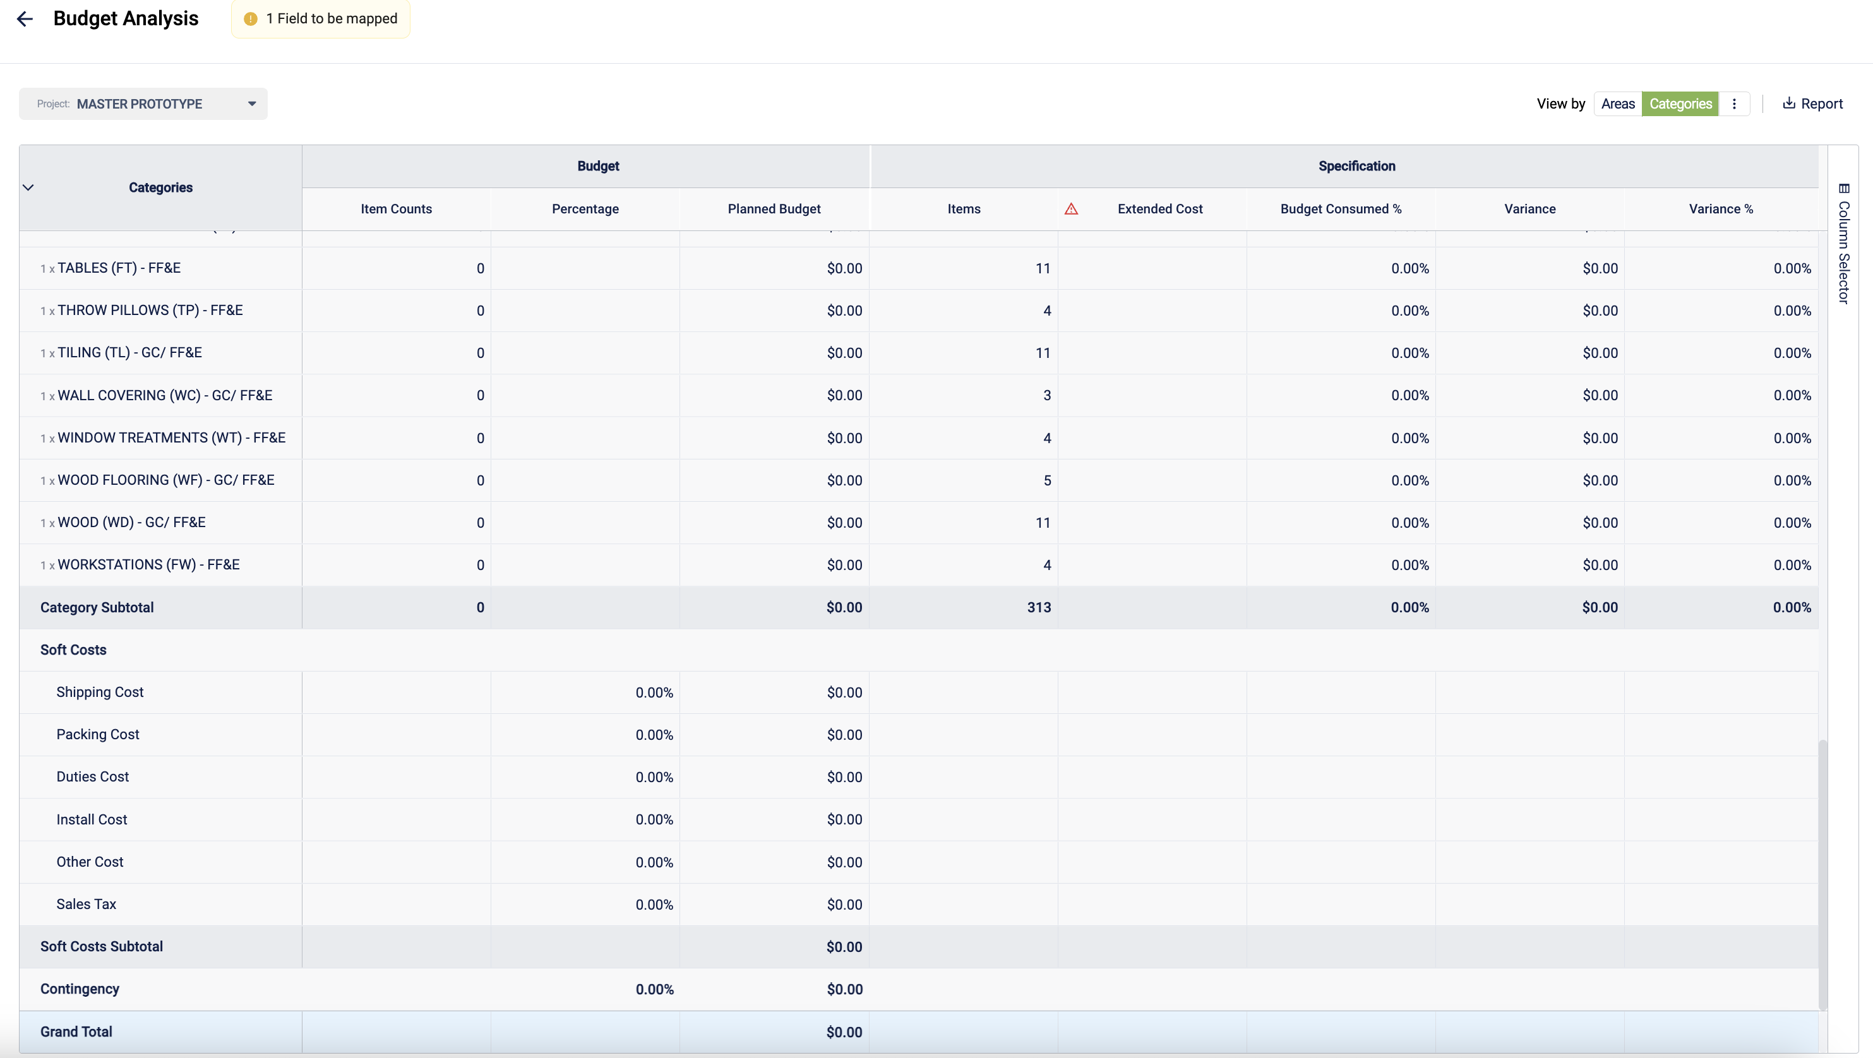Go back using the arrow icon
This screenshot has width=1873, height=1058.
click(25, 19)
